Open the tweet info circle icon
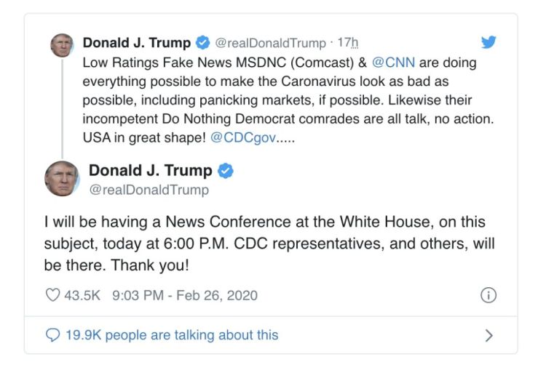Image resolution: width=546 pixels, height=378 pixels. pyautogui.click(x=488, y=295)
